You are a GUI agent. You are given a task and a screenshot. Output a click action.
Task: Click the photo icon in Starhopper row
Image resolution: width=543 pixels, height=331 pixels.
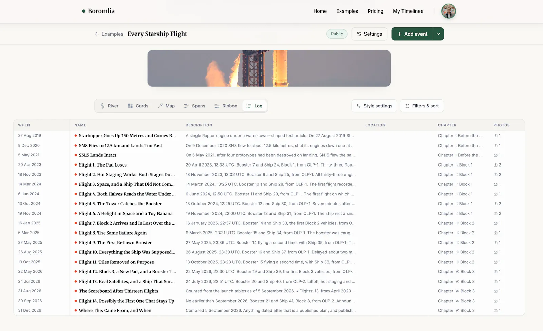pyautogui.click(x=495, y=136)
